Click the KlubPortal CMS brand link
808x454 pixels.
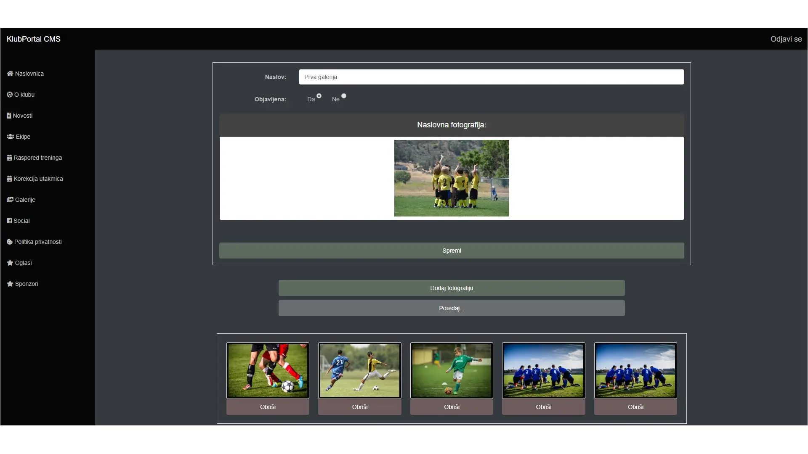(34, 39)
